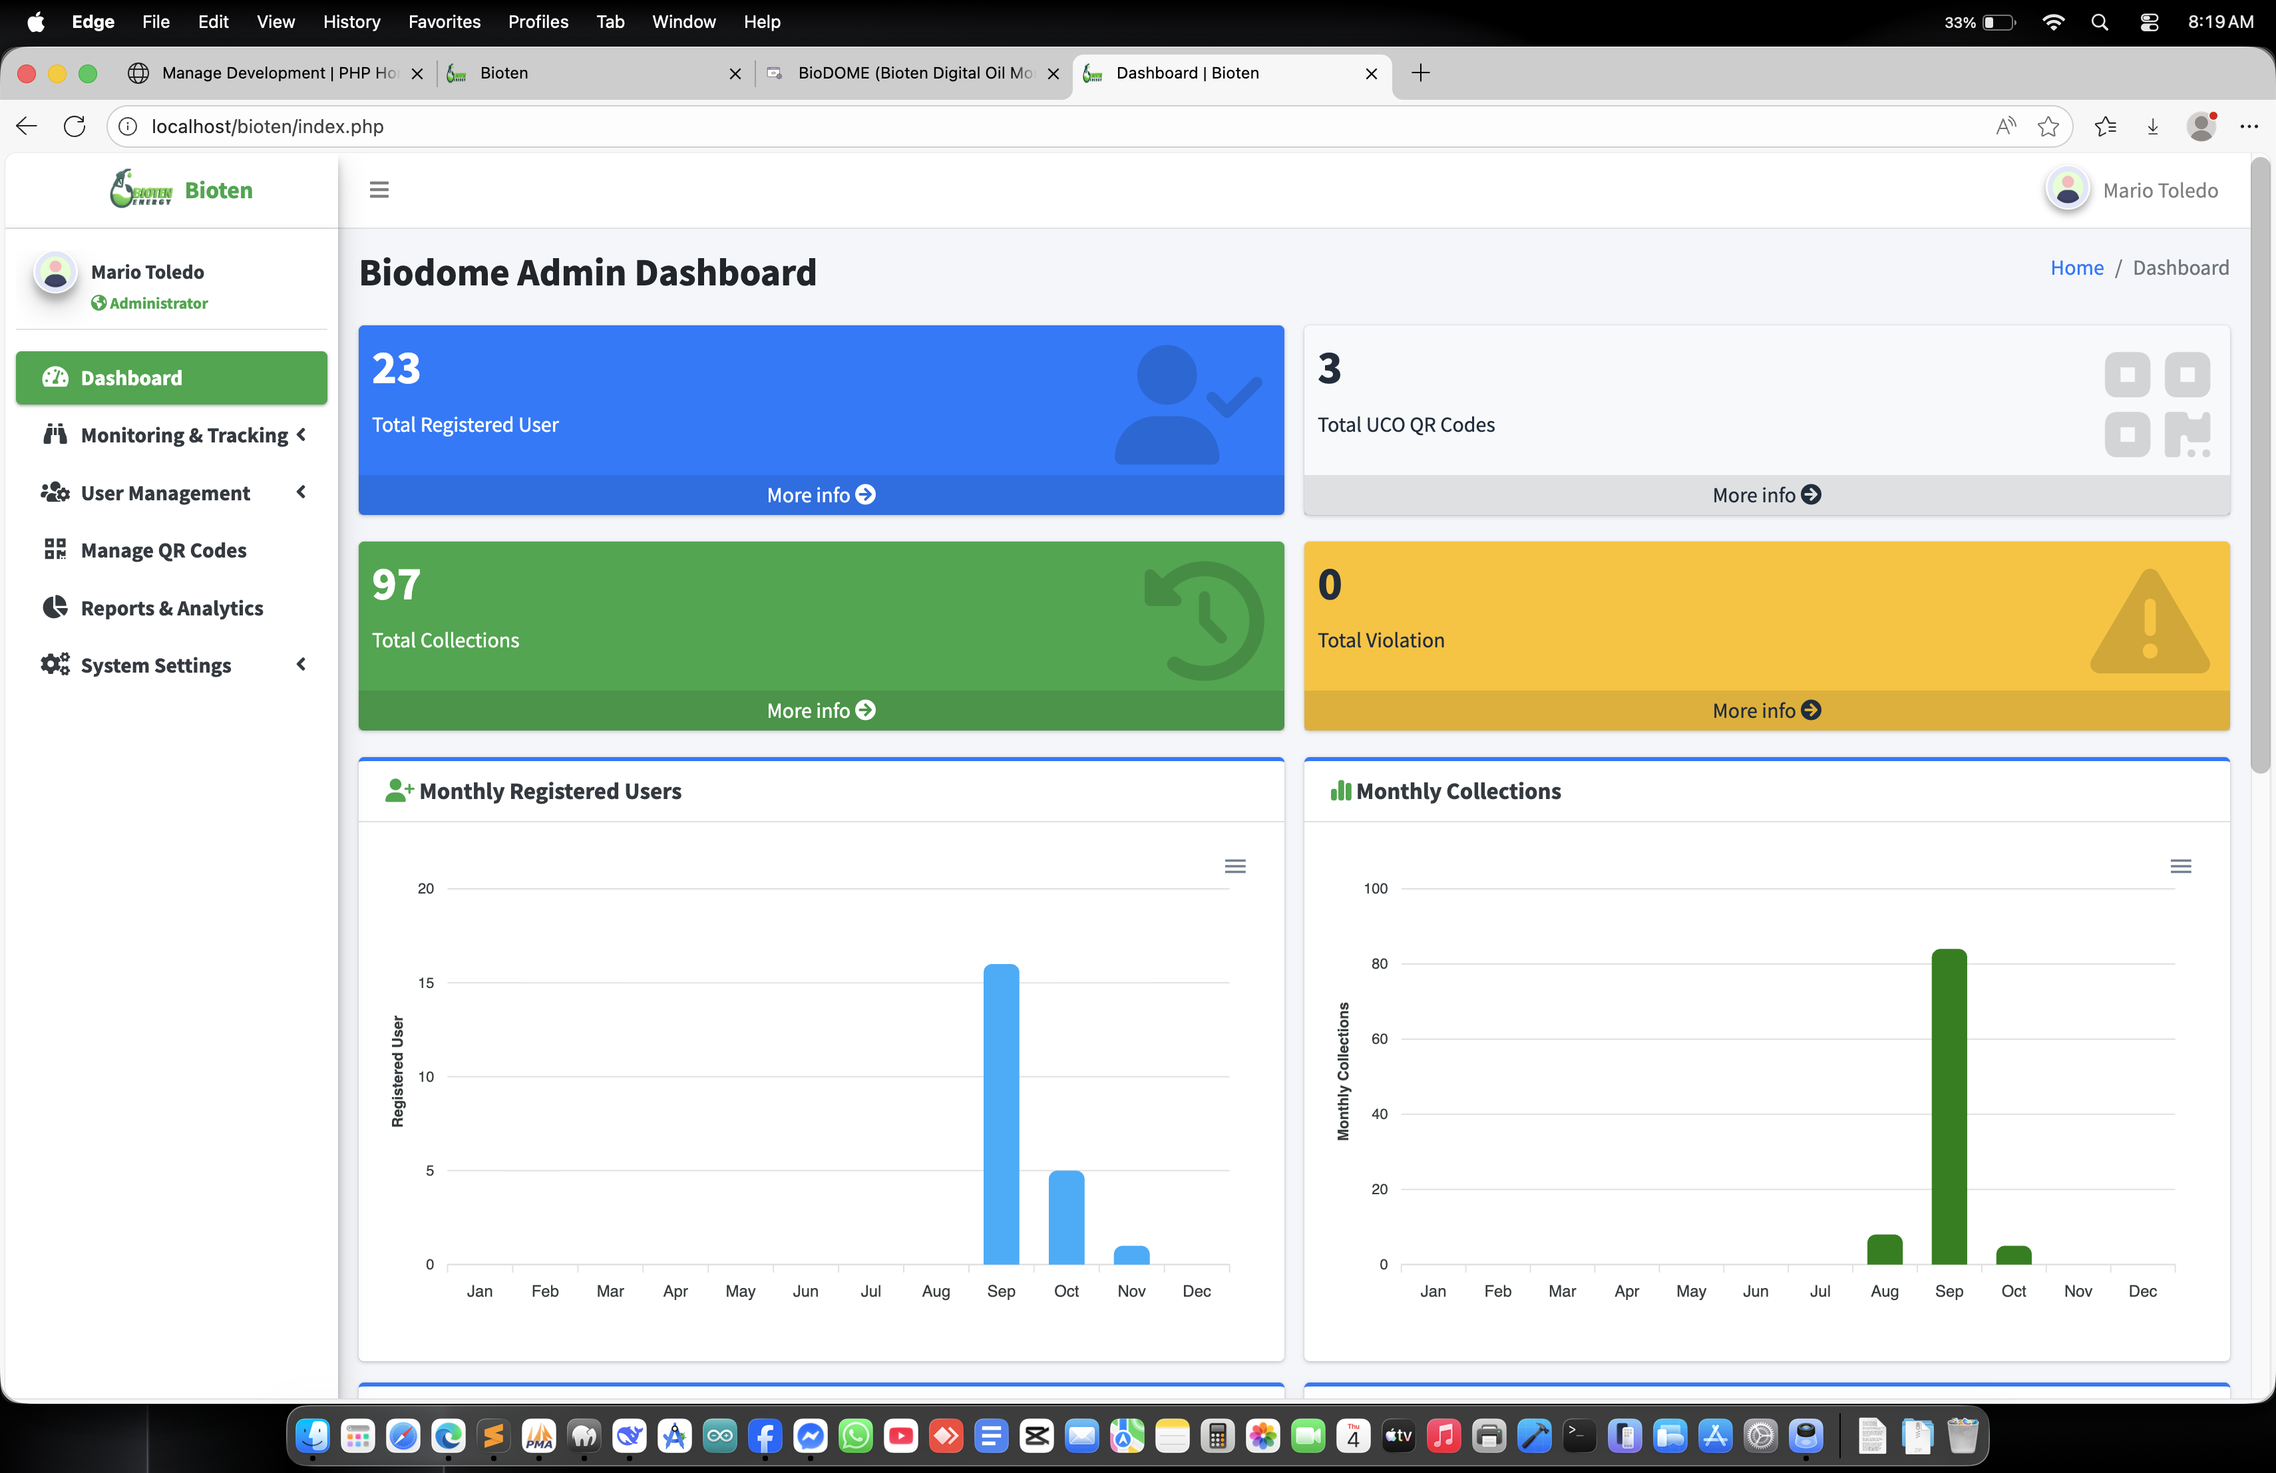Open Monthly Collections chart menu icon
This screenshot has width=2276, height=1473.
pyautogui.click(x=2180, y=866)
